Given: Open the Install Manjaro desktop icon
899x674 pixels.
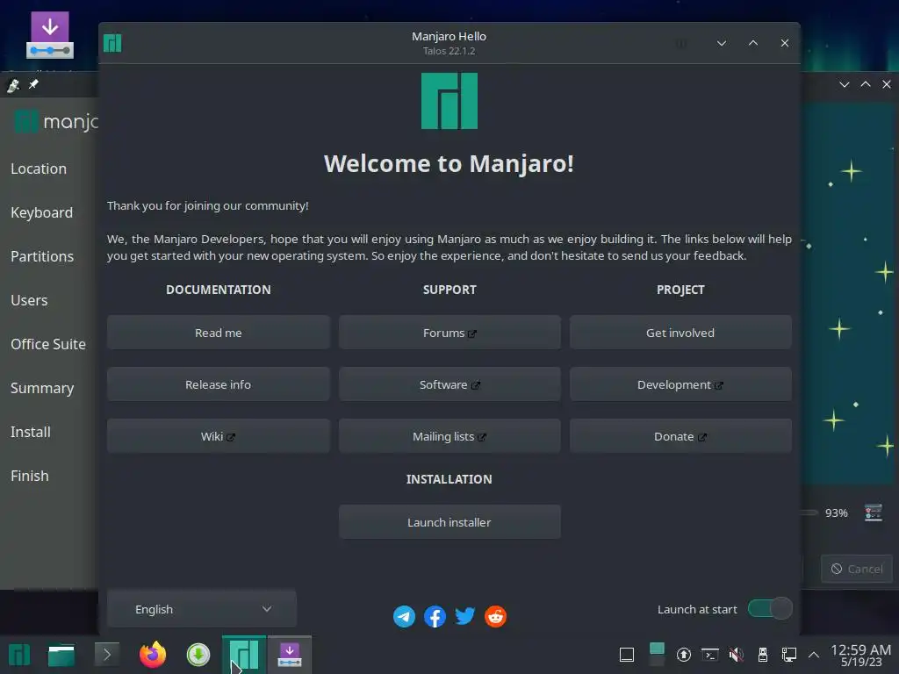Looking at the screenshot, I should pos(50,35).
